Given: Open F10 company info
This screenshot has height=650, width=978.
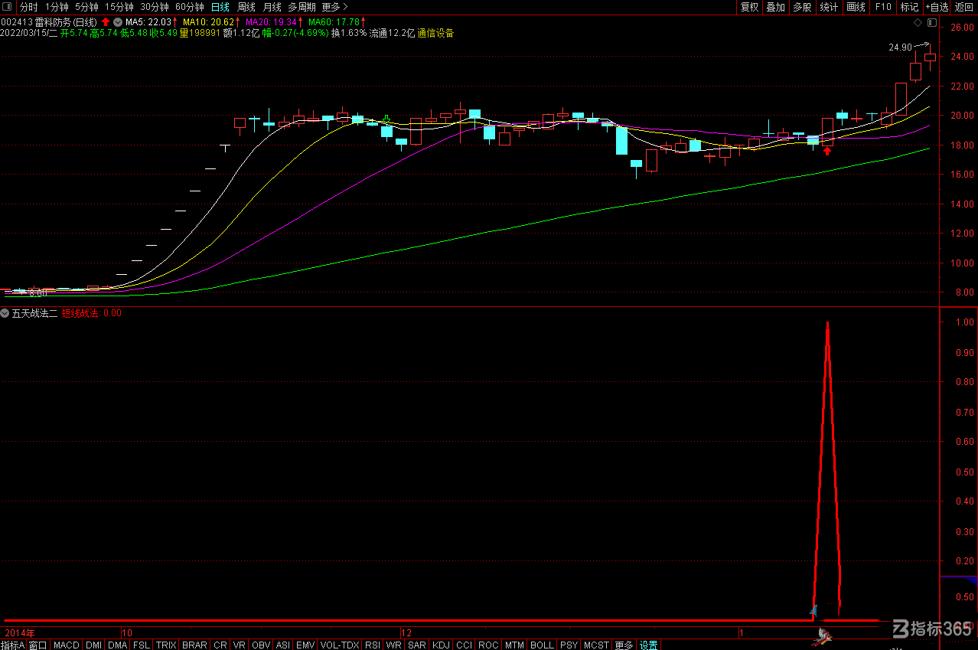Looking at the screenshot, I should 883,7.
